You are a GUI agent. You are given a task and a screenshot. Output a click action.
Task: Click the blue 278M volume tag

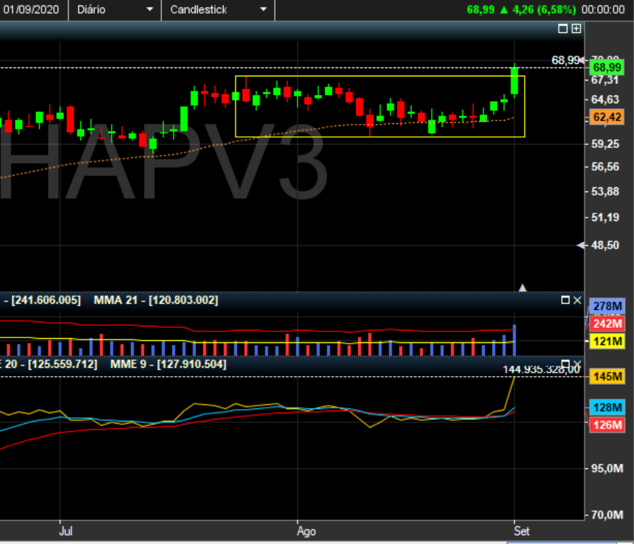click(607, 306)
